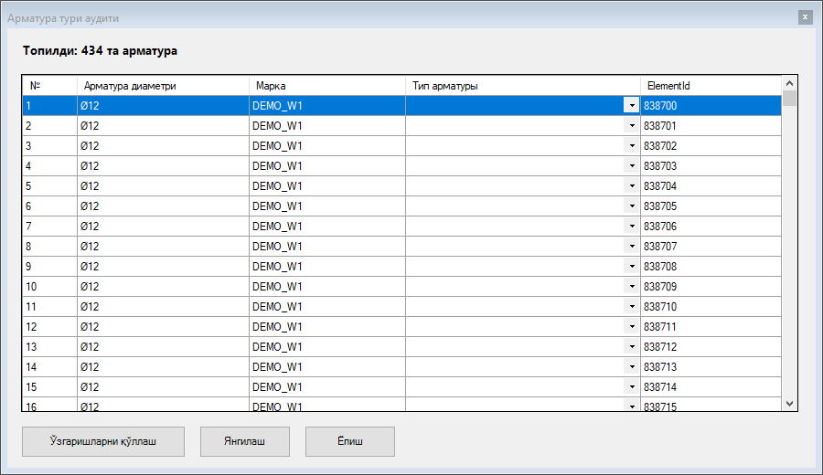823x475 pixels.
Task: Sort by Арматура диаметри column header
Action: (164, 86)
